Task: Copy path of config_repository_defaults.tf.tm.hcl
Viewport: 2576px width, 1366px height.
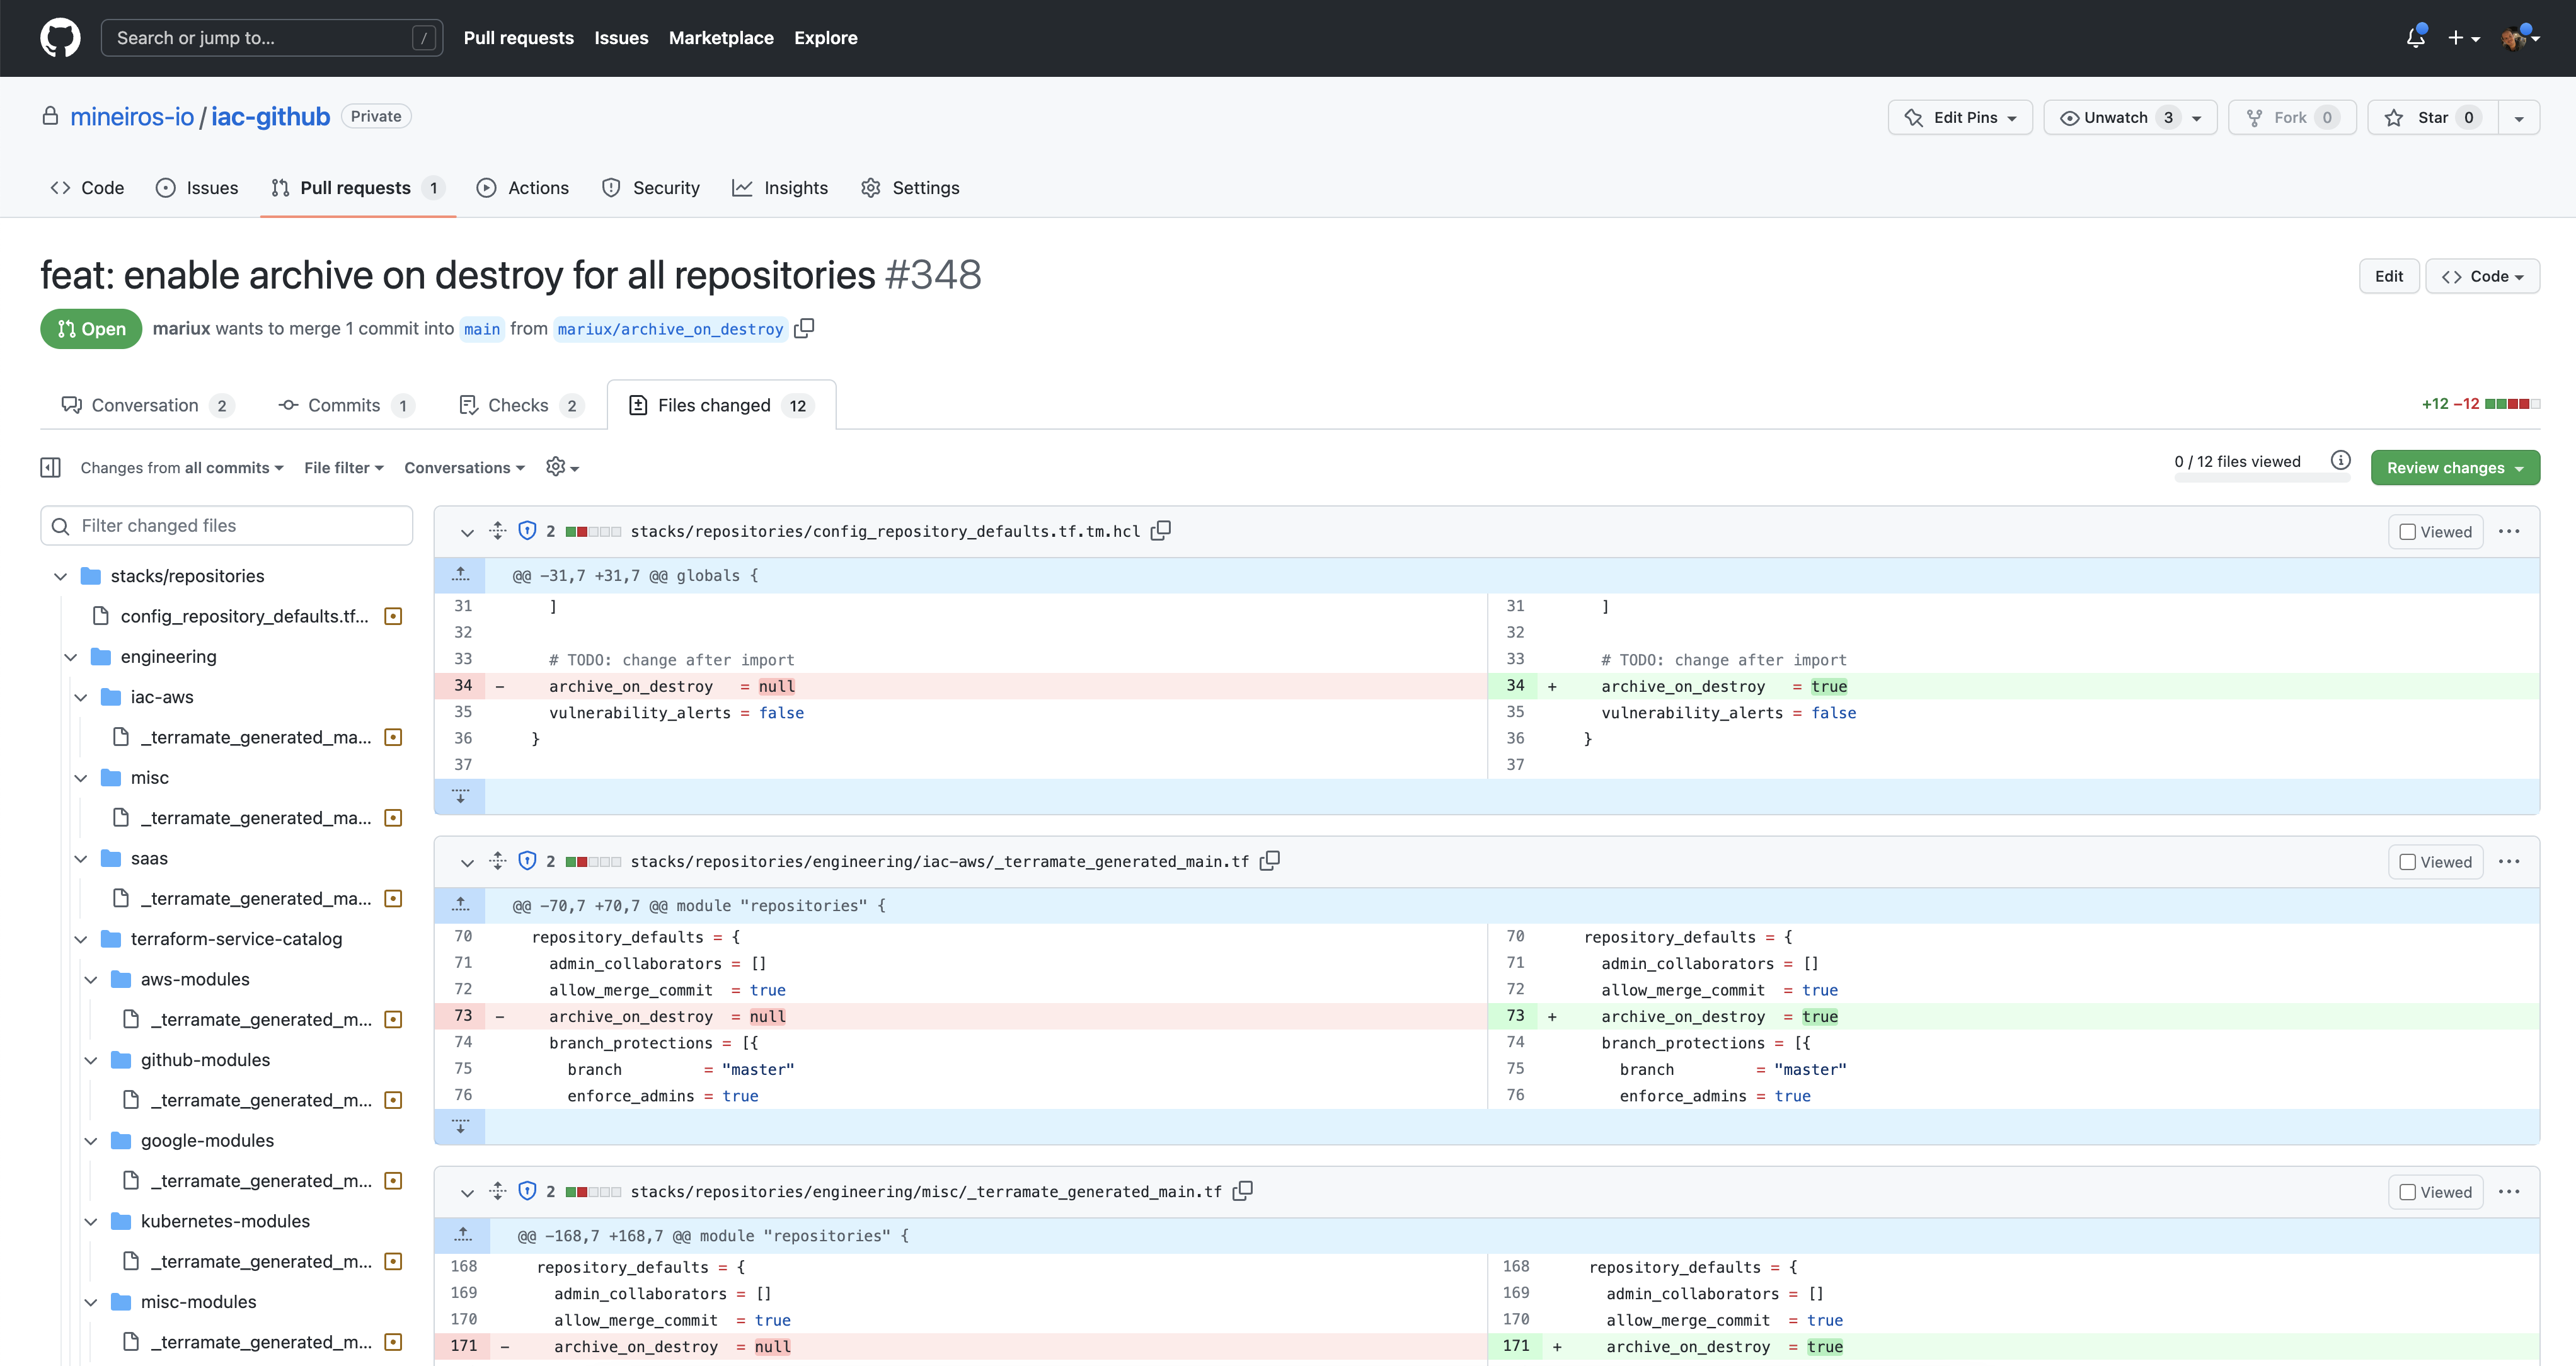Action: [x=1160, y=531]
